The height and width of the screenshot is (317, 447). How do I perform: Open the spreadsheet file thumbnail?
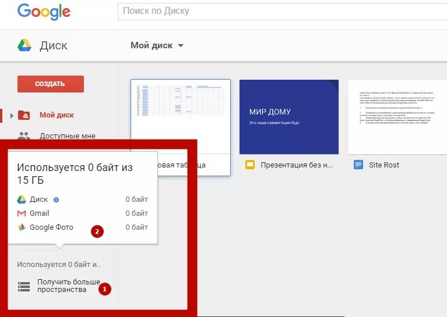pos(181,117)
